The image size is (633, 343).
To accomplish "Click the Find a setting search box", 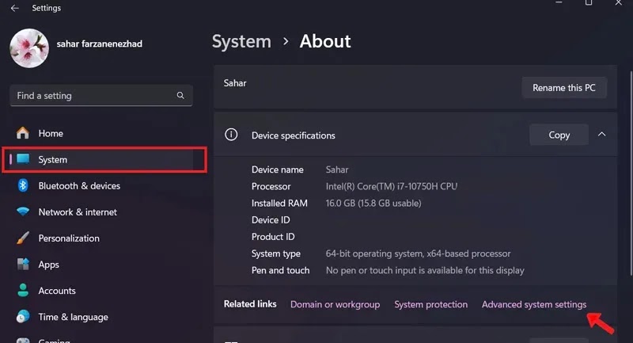I will (95, 96).
